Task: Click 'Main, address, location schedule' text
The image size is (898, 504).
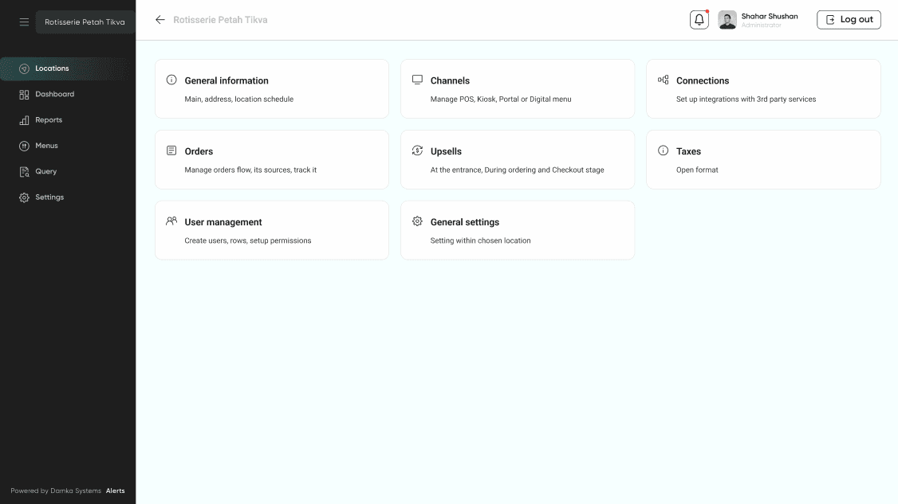Action: (x=238, y=99)
